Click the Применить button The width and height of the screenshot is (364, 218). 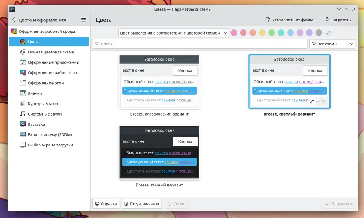[x=339, y=204]
